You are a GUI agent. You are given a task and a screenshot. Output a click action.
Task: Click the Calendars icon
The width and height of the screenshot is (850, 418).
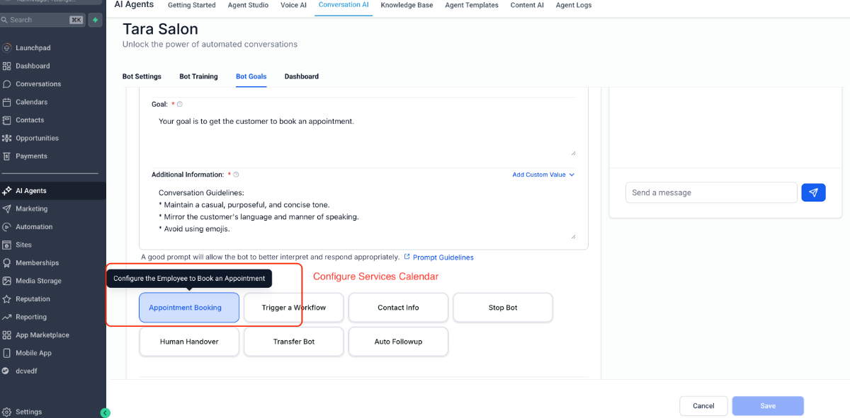(6, 102)
